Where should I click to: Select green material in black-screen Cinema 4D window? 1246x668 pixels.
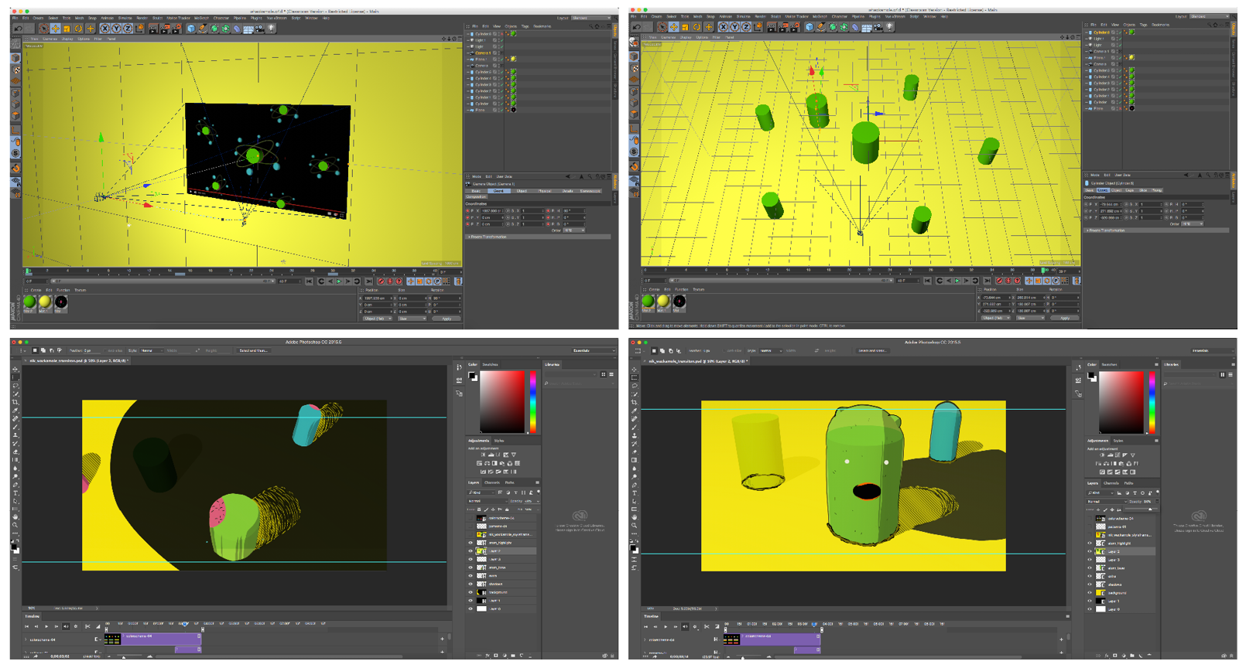coord(30,302)
